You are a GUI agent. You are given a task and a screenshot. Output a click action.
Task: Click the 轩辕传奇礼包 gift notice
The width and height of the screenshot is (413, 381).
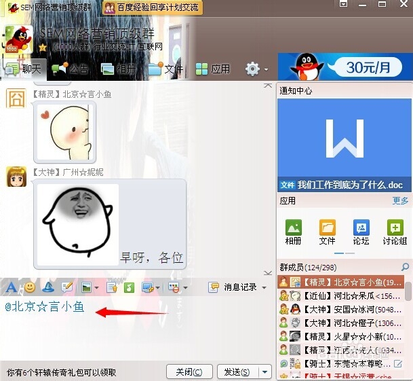tap(61, 373)
